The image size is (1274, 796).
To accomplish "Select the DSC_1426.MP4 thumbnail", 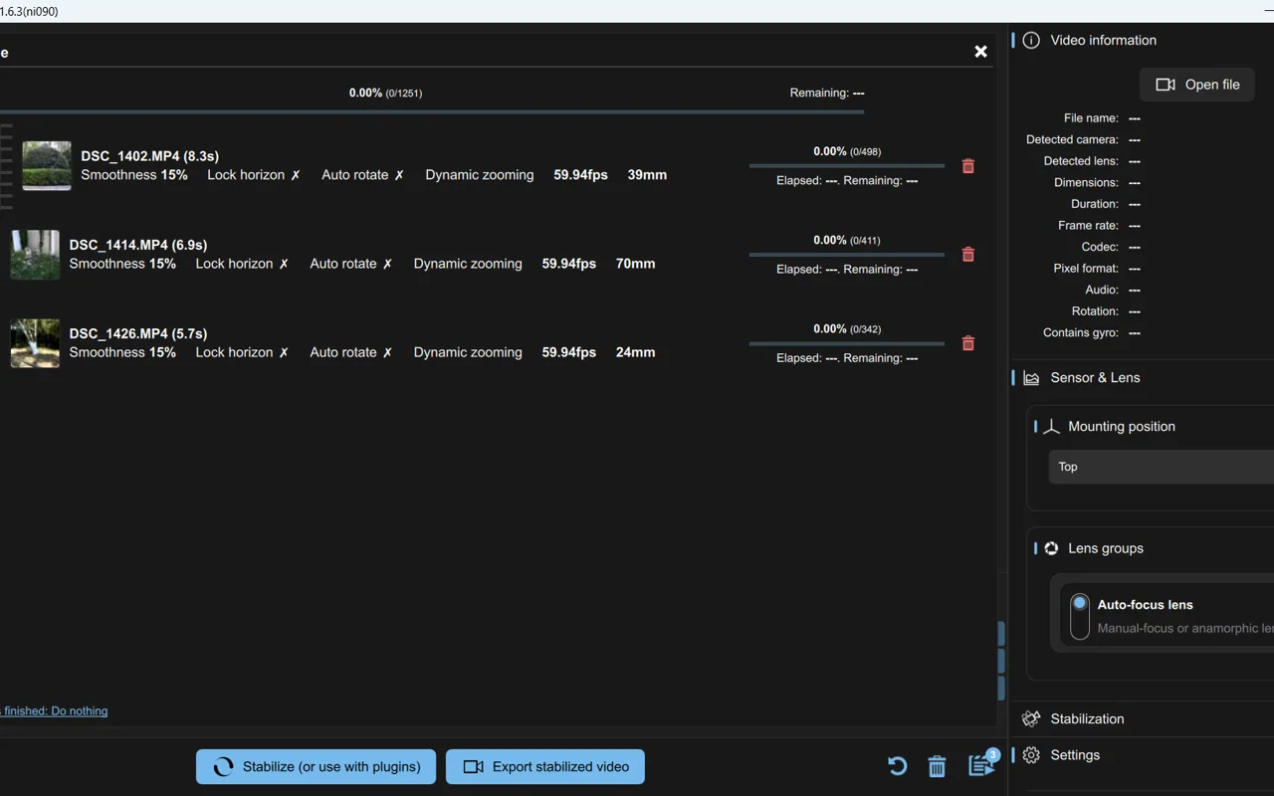I will tap(35, 342).
